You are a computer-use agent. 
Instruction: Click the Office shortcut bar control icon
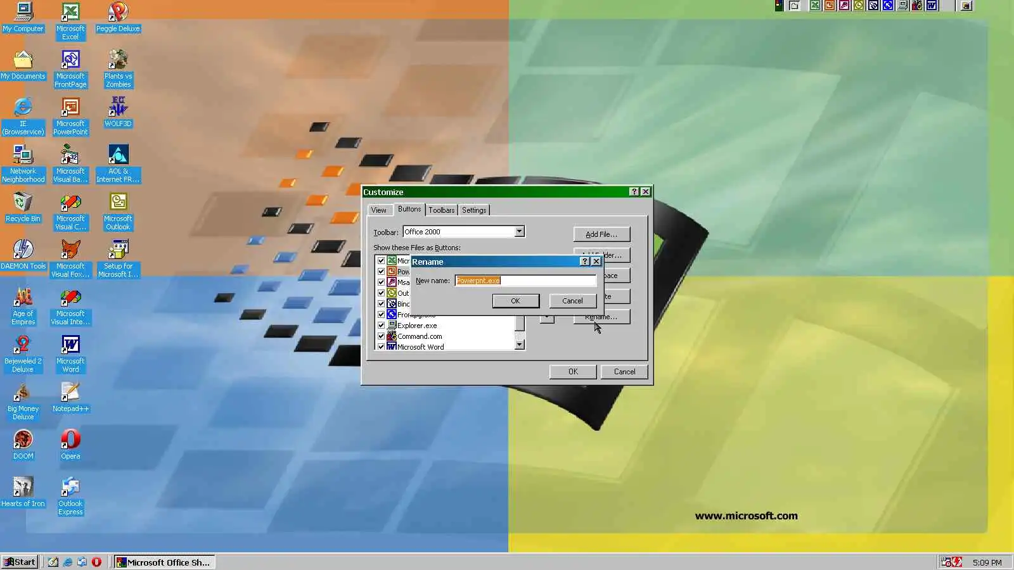pyautogui.click(x=779, y=6)
